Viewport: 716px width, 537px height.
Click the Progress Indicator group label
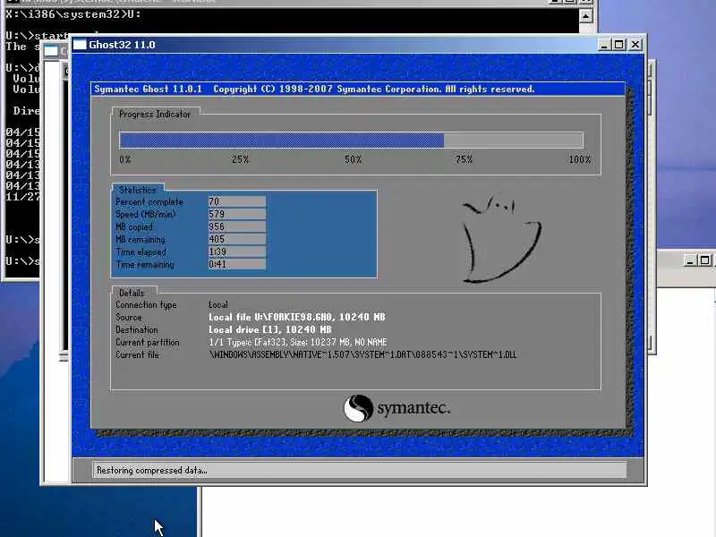tap(154, 115)
